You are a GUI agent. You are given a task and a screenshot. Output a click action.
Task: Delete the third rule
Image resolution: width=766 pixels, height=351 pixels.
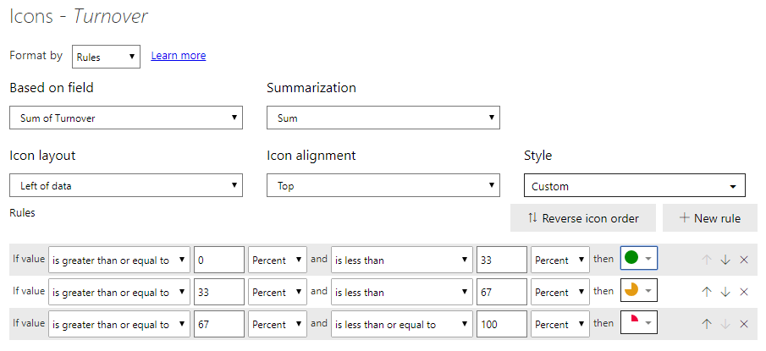744,324
